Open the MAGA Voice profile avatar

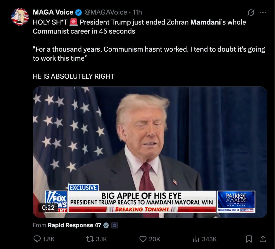click(x=20, y=17)
